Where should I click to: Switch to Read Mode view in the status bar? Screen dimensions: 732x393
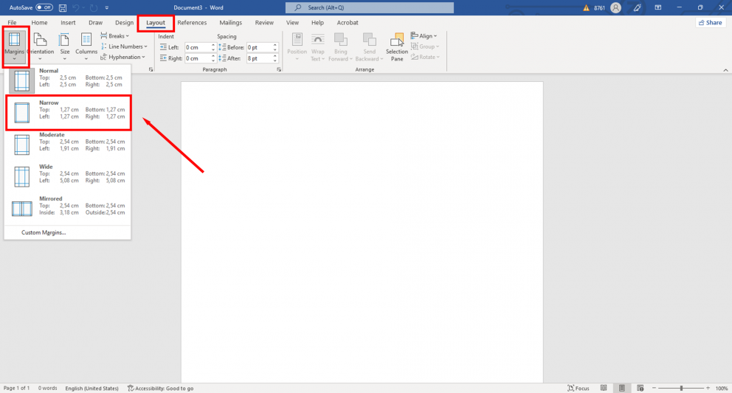click(x=604, y=388)
